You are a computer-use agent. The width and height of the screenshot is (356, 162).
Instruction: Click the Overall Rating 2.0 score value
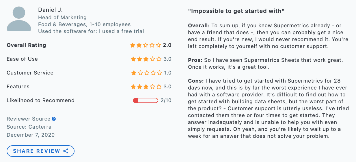(167, 45)
